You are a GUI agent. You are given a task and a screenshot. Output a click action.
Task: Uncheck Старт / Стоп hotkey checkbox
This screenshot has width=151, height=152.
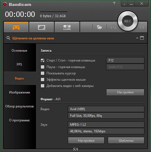pyautogui.click(x=42, y=60)
